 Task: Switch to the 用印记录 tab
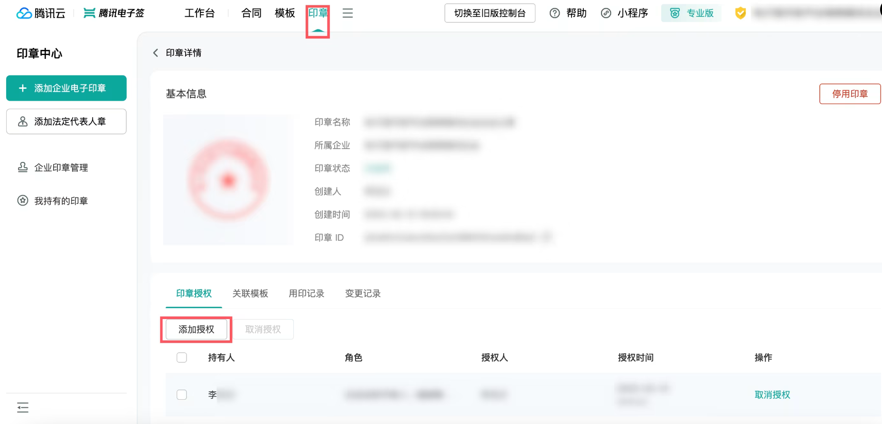pyautogui.click(x=307, y=293)
